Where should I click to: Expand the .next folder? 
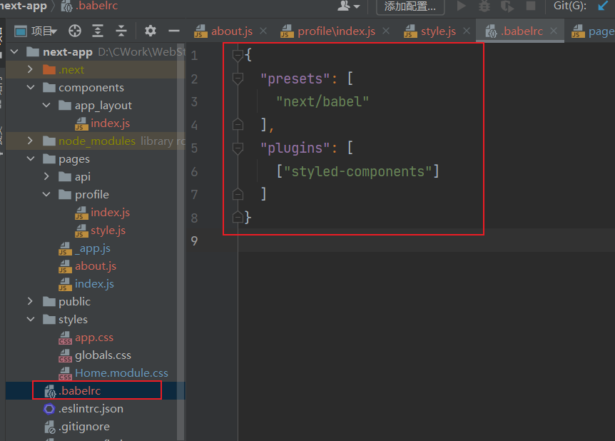[x=30, y=69]
